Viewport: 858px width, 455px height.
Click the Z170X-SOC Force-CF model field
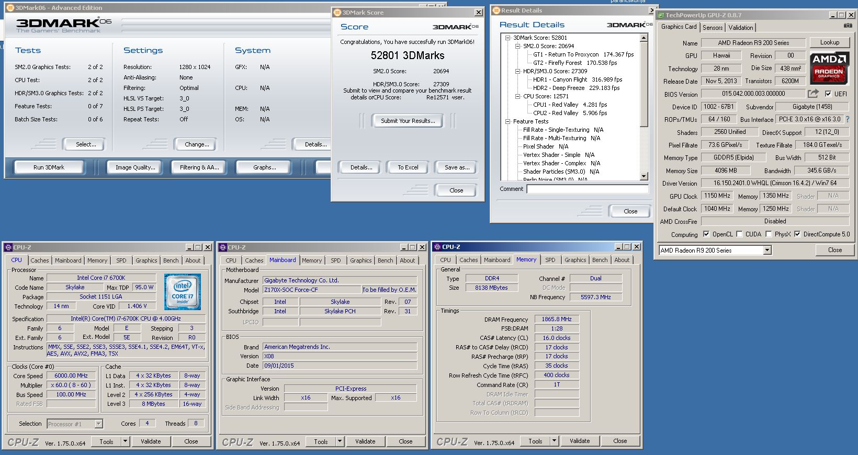click(x=312, y=290)
